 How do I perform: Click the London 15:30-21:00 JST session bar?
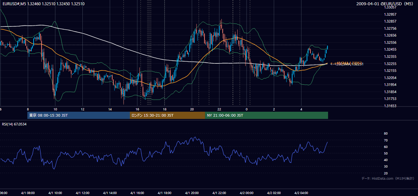[x=167, y=115]
